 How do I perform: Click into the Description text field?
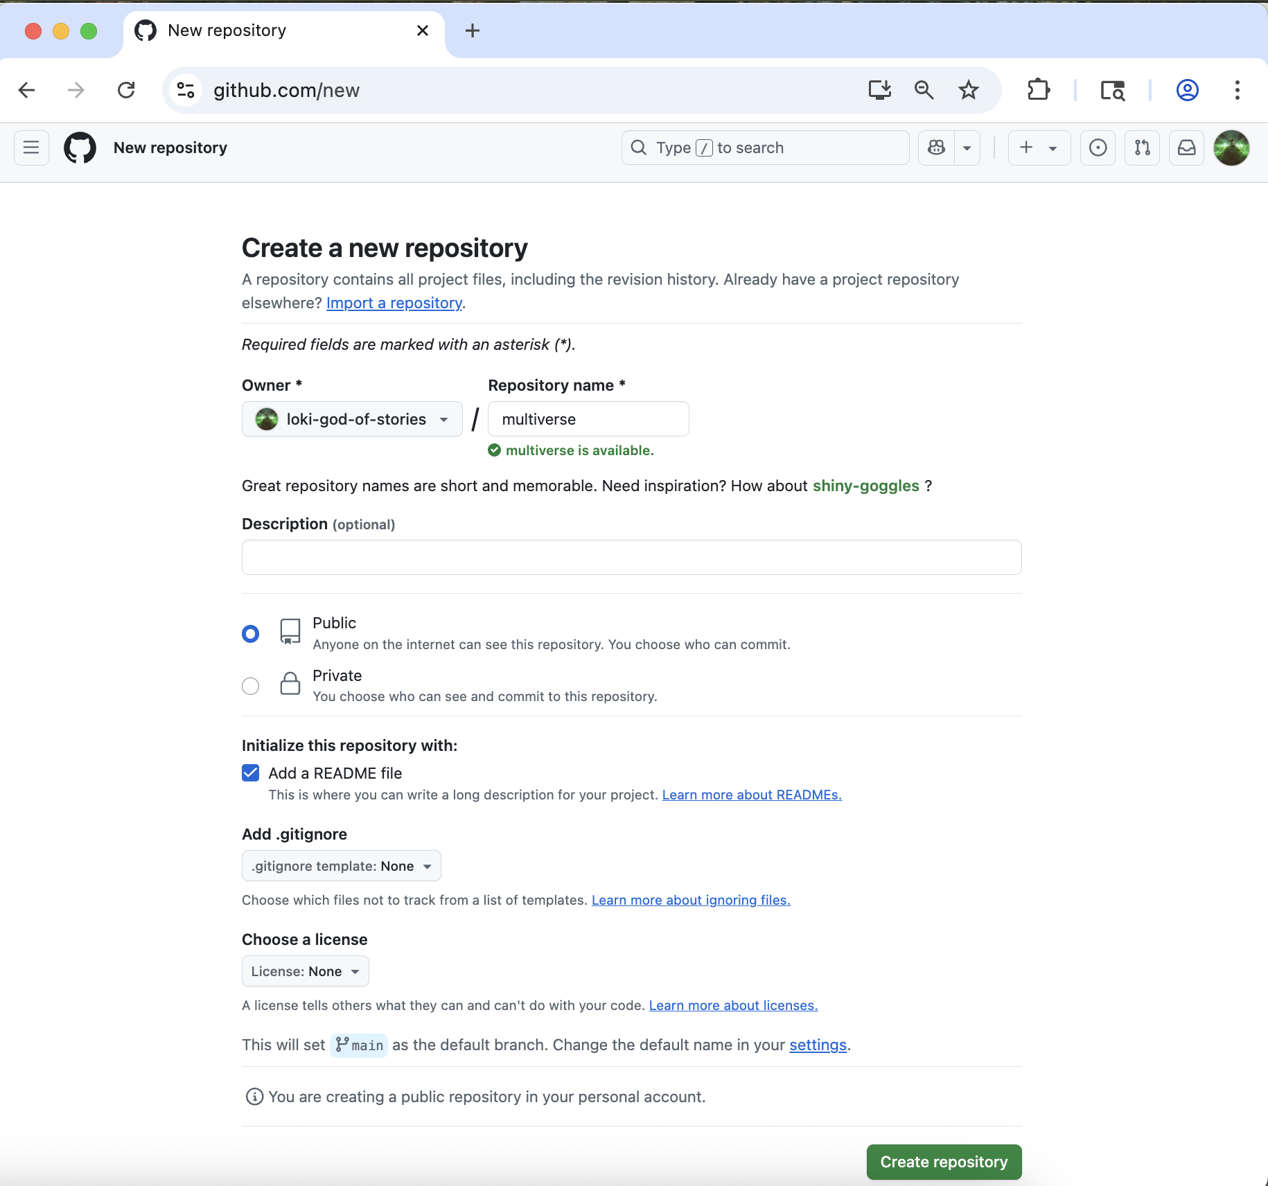pos(631,557)
